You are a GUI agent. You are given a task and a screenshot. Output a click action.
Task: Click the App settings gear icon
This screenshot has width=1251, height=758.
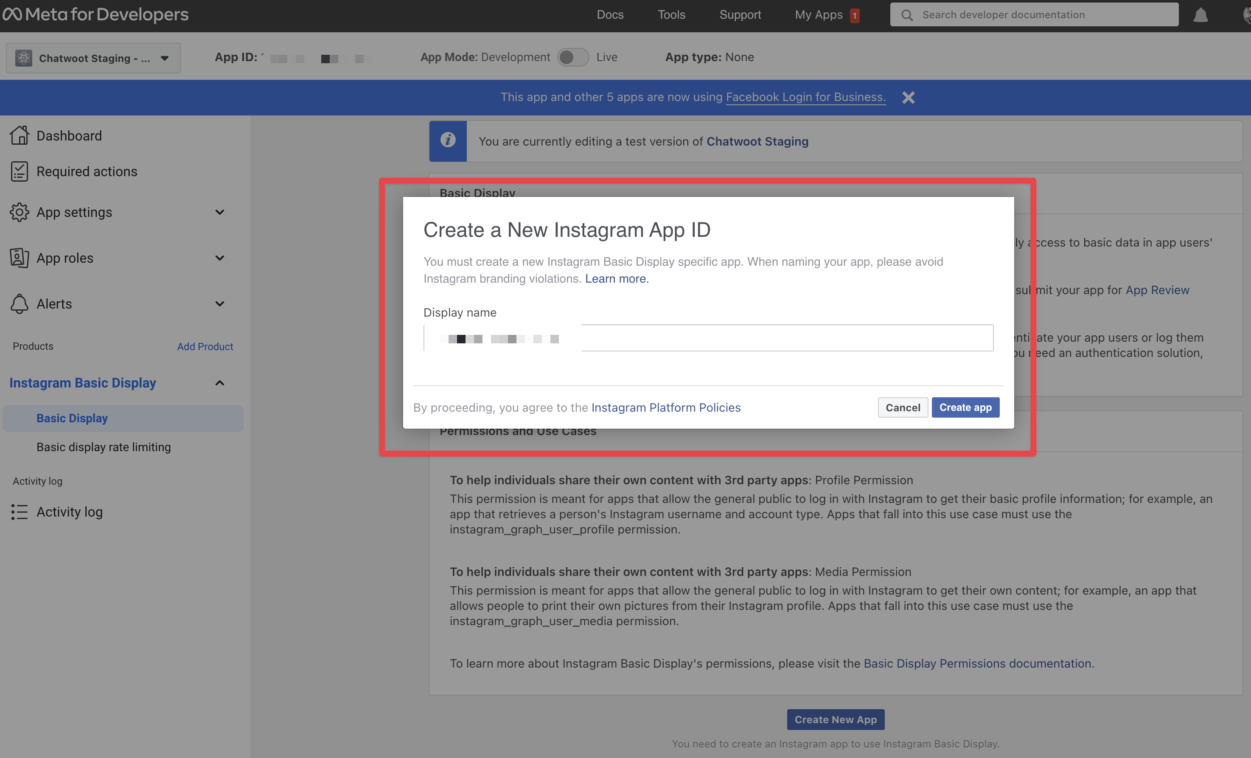[19, 212]
